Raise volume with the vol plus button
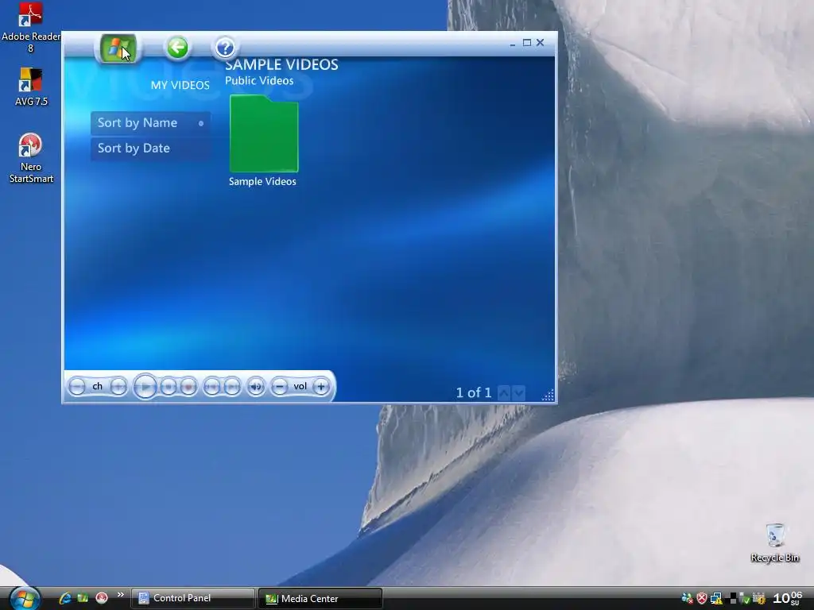Viewport: 814px width, 610px height. [x=321, y=387]
